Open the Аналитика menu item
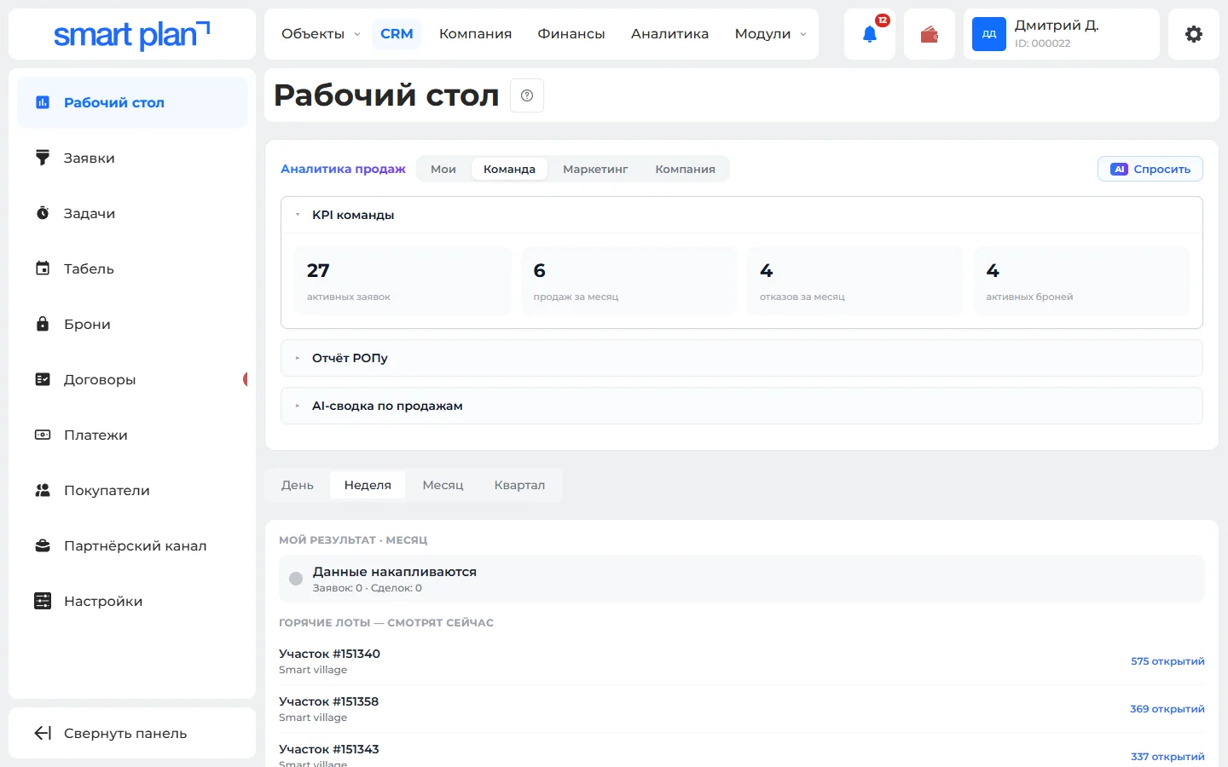This screenshot has height=767, width=1228. coord(669,34)
